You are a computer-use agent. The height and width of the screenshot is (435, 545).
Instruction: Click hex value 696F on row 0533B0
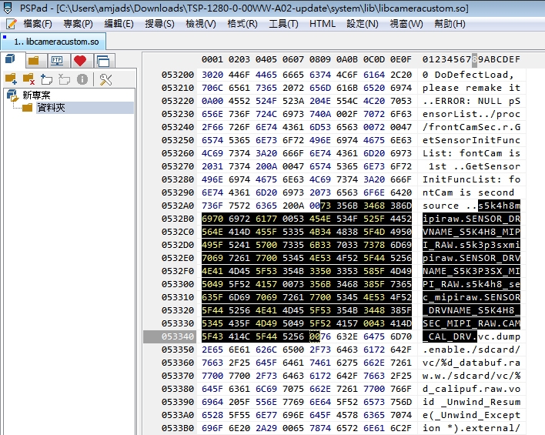point(212,428)
